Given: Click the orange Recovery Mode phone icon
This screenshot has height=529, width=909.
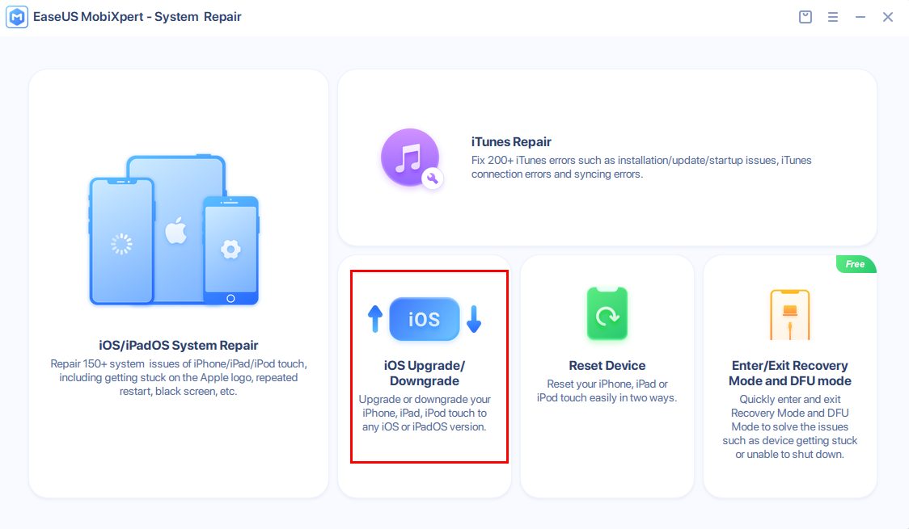Looking at the screenshot, I should point(790,314).
